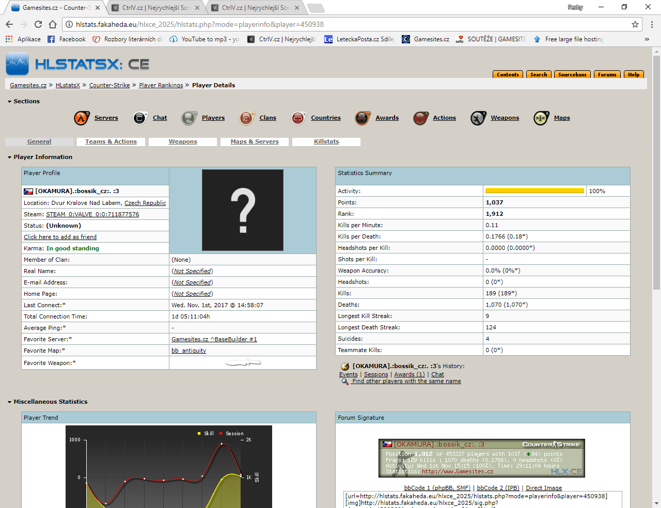The image size is (661, 508).
Task: Open the Teams & Actions tab
Action: coord(111,141)
